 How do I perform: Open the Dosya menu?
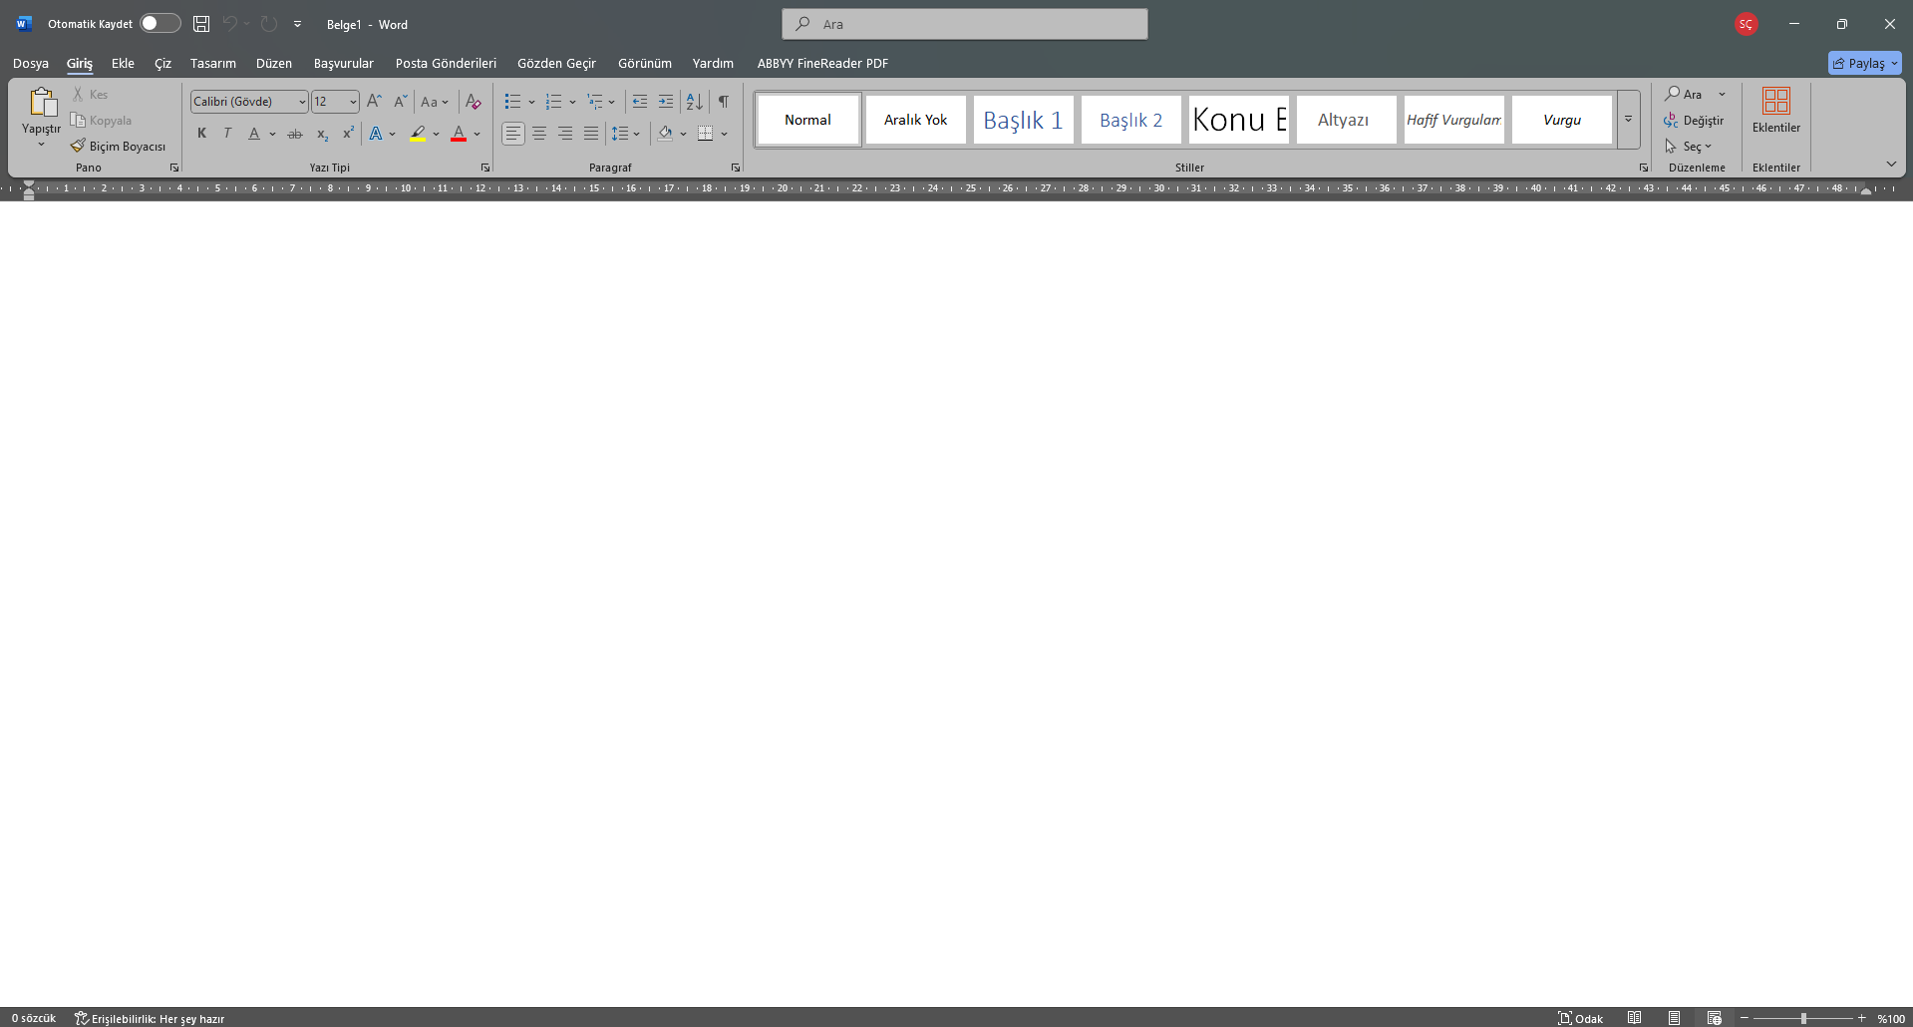[x=31, y=63]
